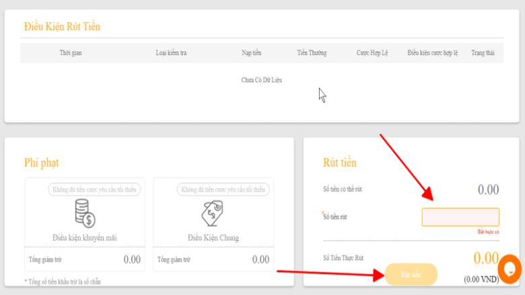Click the Bắt buộc có validation message

pos(488,232)
